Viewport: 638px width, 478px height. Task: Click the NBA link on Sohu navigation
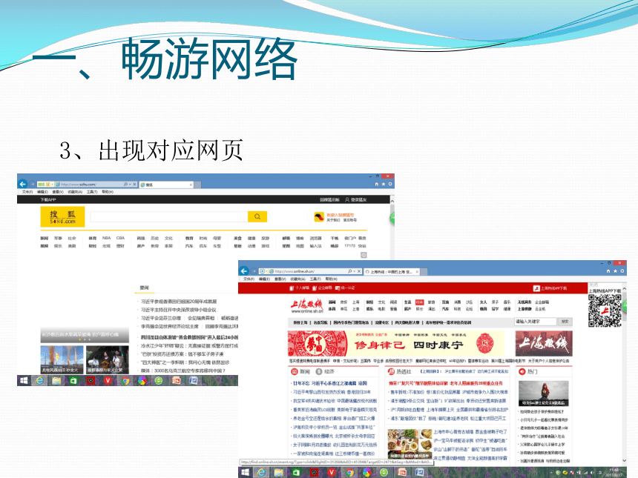(106, 238)
